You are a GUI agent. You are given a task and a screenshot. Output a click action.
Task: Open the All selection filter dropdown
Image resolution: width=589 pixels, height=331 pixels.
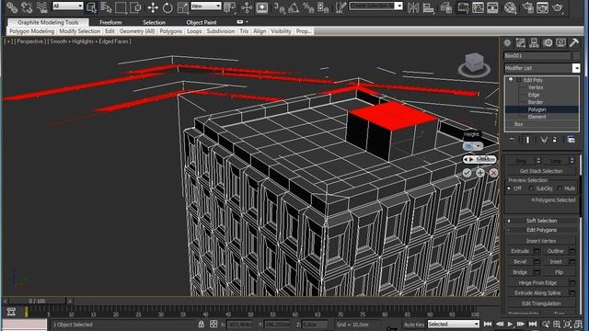click(67, 6)
